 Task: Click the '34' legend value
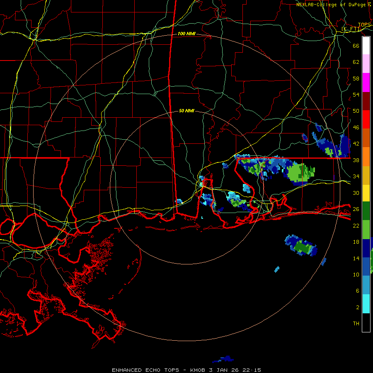coord(356,177)
